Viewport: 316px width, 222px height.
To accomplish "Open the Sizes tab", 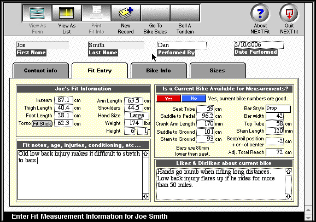I will coord(218,71).
